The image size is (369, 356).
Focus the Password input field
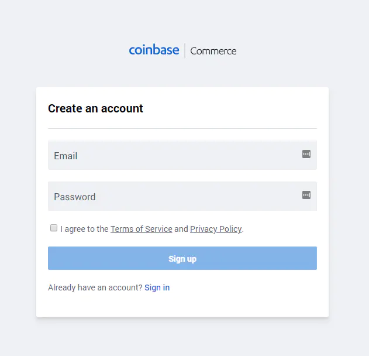175,196
